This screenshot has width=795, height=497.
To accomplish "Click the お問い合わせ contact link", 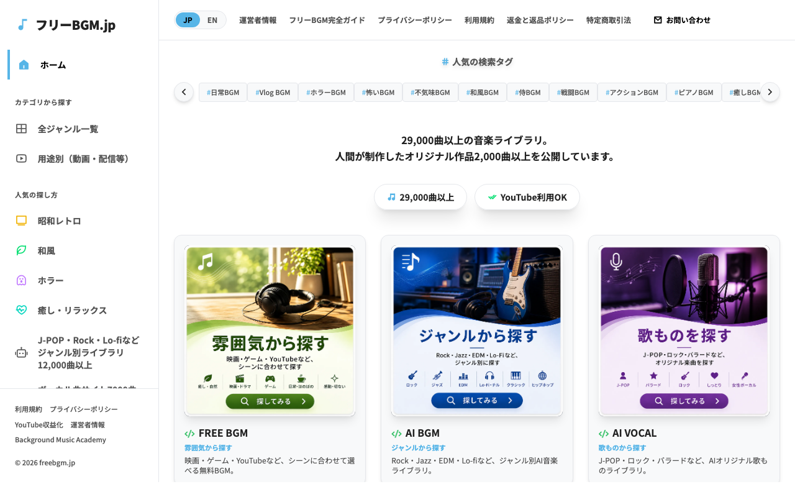I will click(682, 20).
